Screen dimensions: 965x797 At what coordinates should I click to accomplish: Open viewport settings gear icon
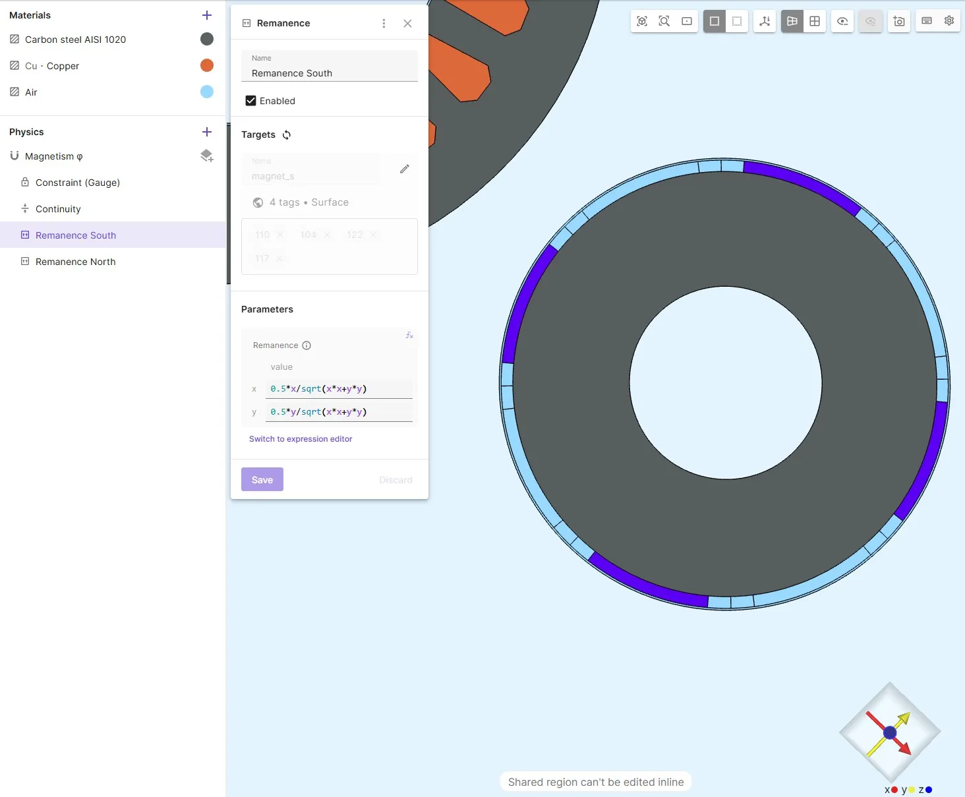click(949, 21)
